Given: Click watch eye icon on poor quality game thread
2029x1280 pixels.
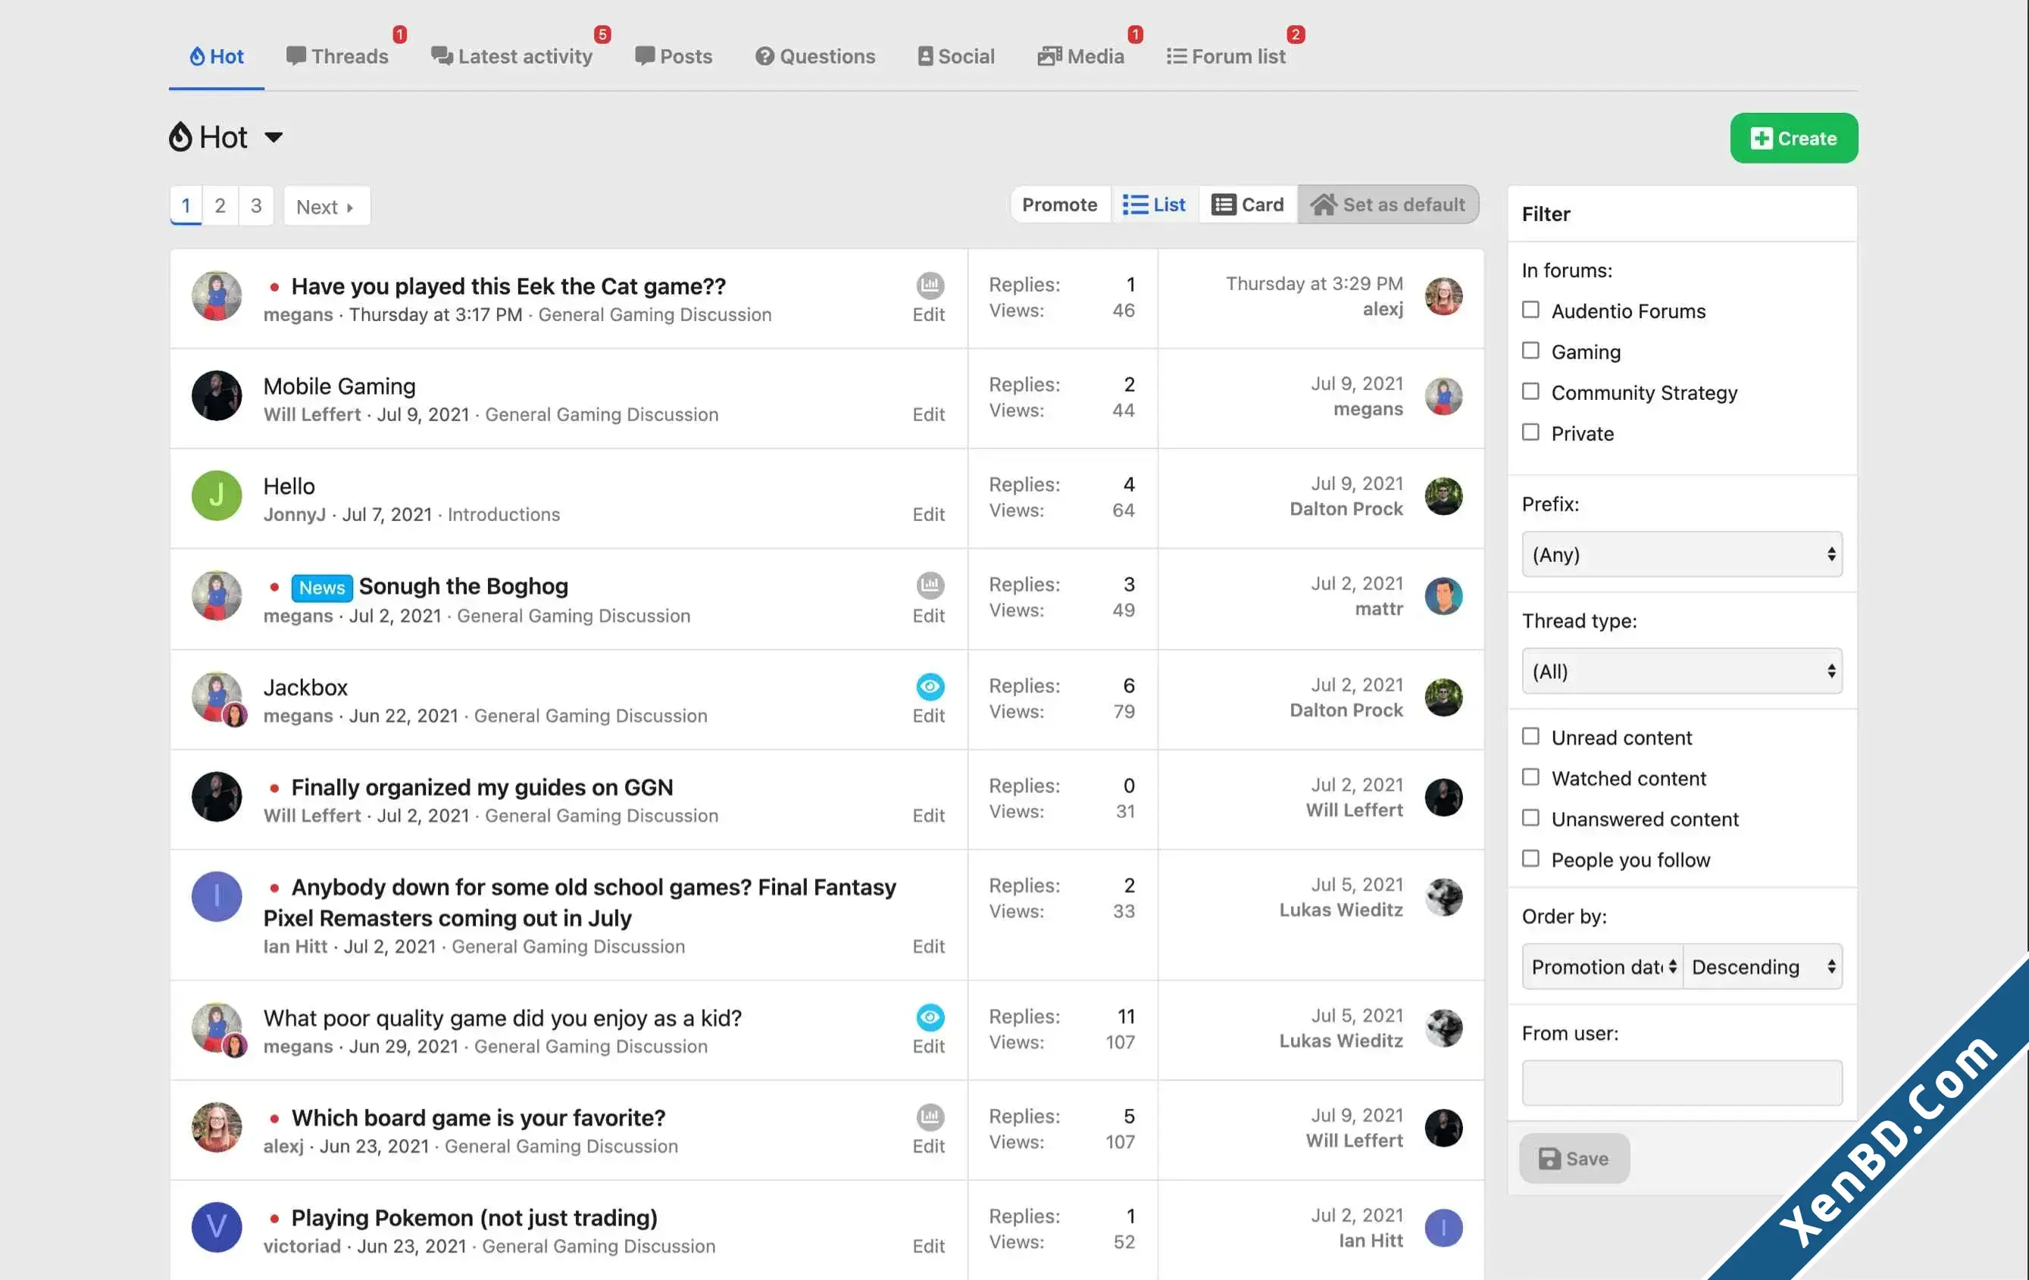Looking at the screenshot, I should pos(930,1017).
